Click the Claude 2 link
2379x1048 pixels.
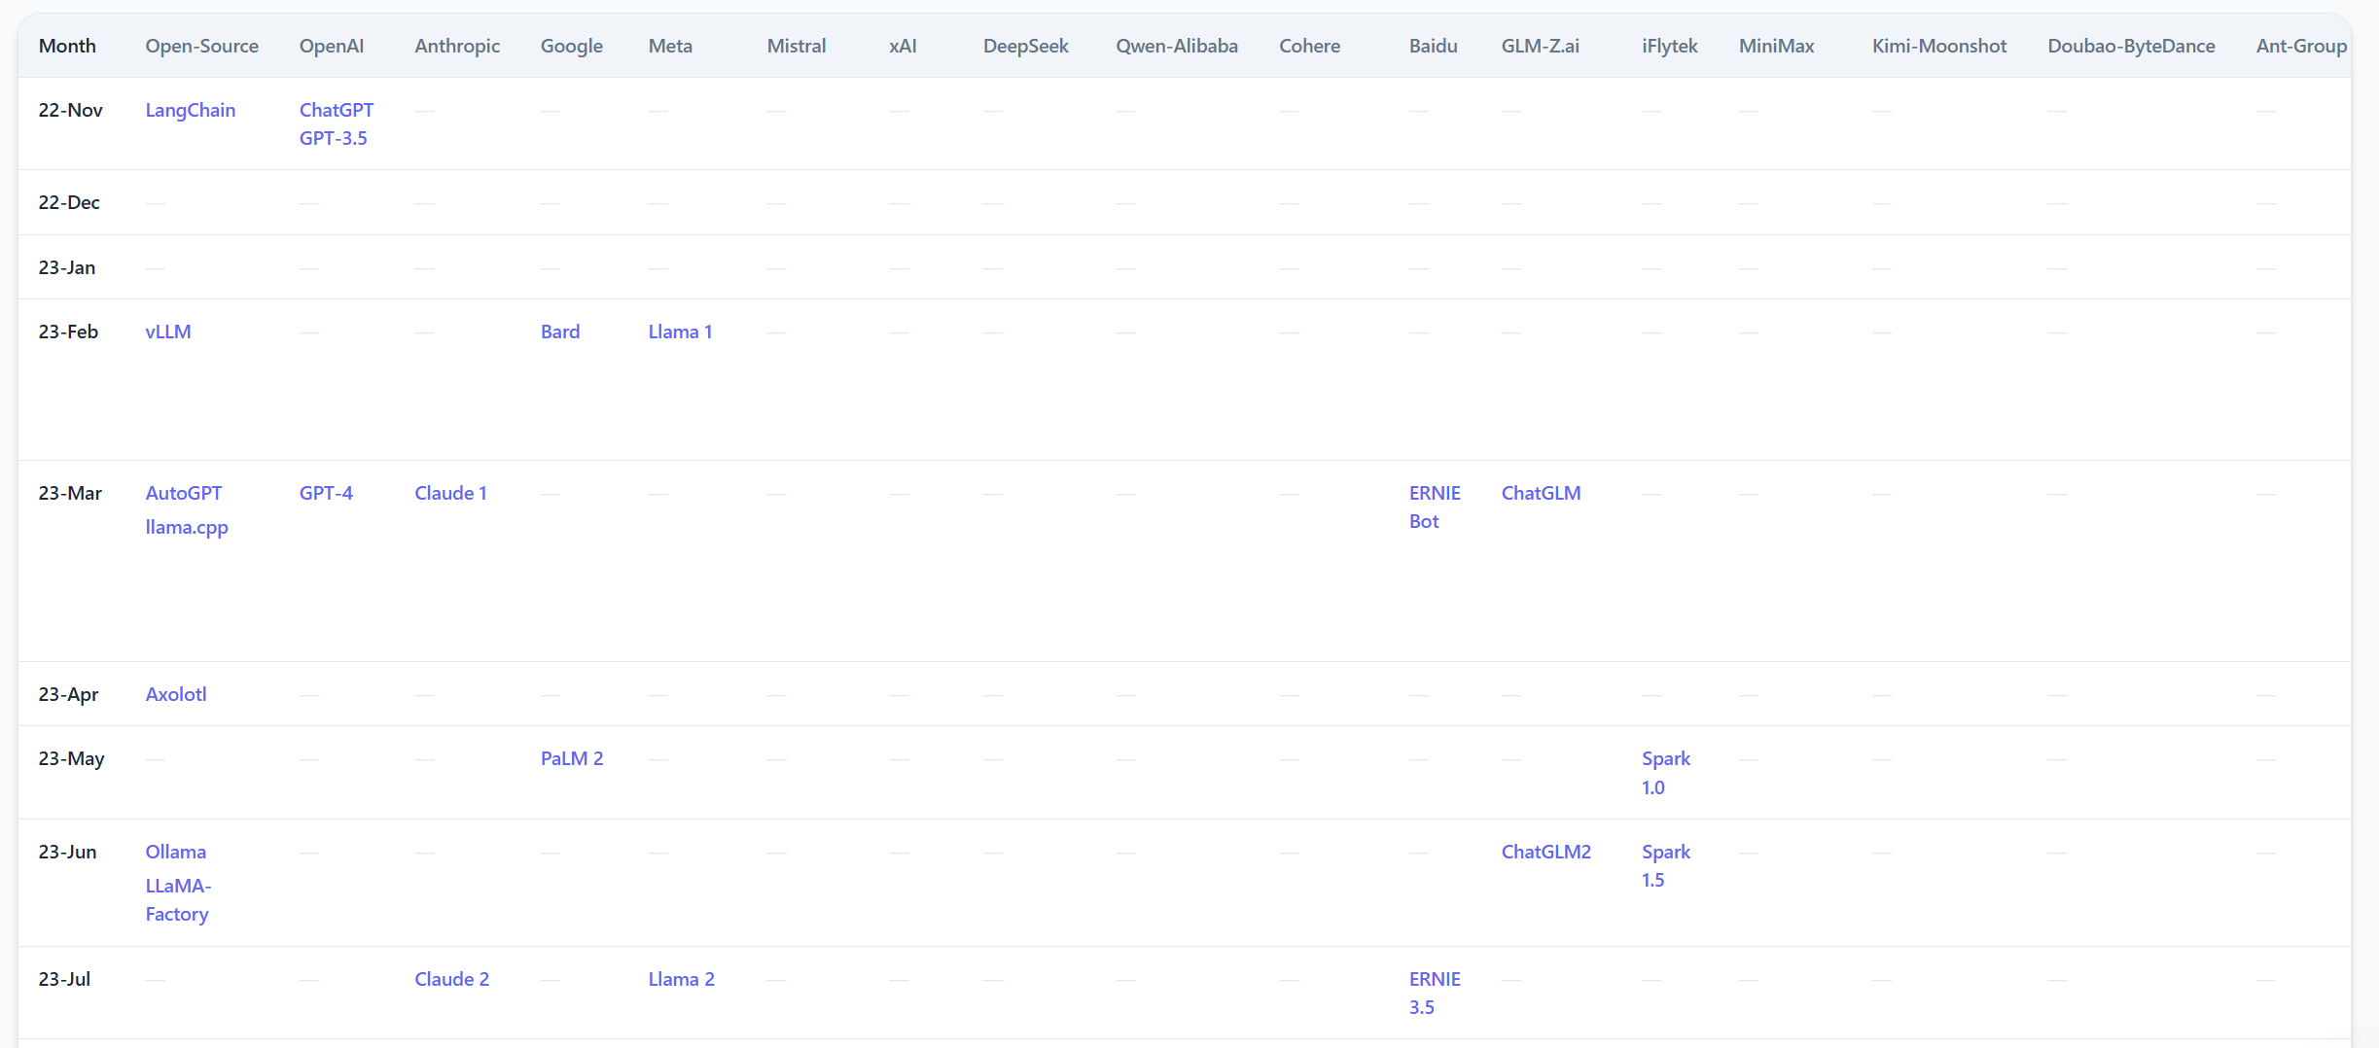click(451, 979)
